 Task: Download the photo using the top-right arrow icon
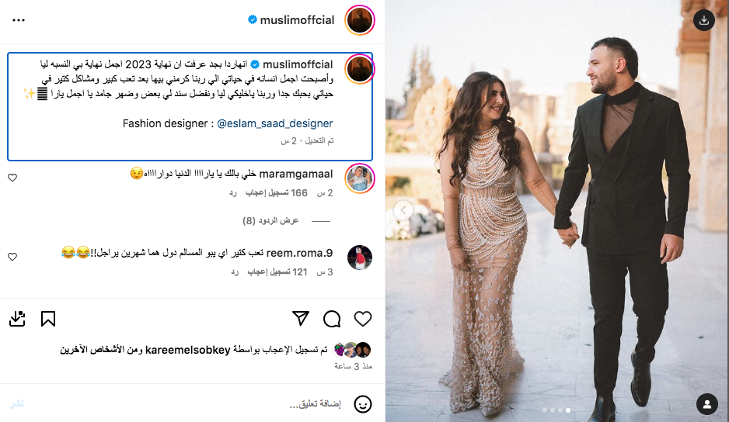[x=704, y=20]
